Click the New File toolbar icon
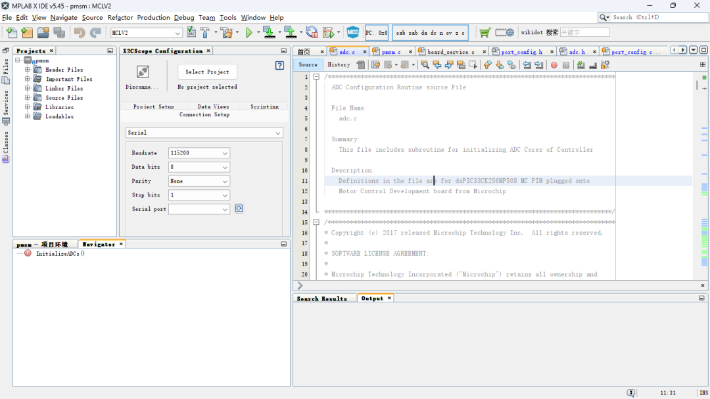Screen dimensions: 710x399 pos(11,33)
